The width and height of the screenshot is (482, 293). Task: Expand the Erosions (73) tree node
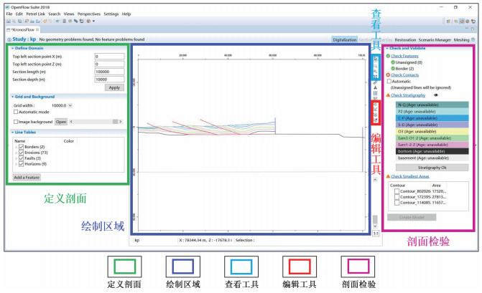[15, 153]
